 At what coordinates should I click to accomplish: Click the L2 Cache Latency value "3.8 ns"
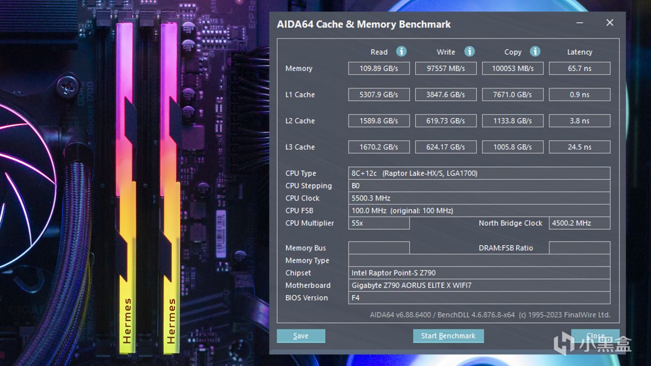[580, 120]
